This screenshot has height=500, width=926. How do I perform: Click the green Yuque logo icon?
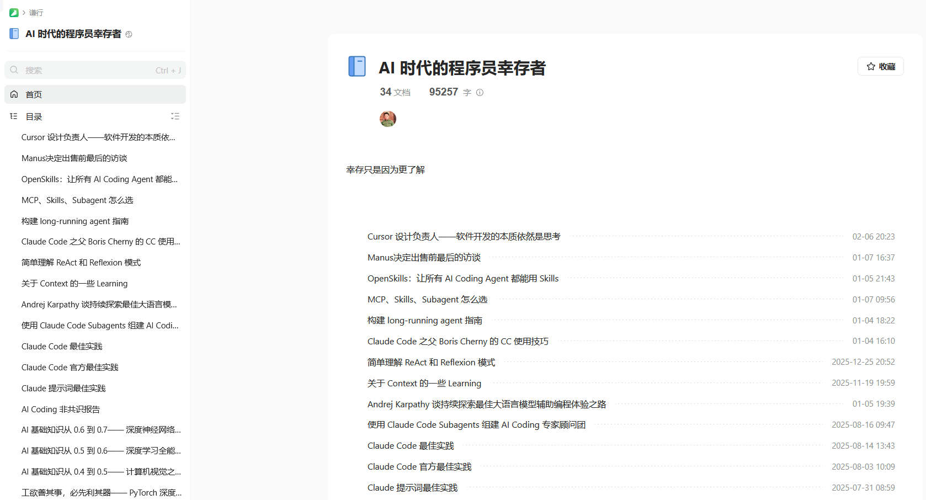[x=14, y=13]
